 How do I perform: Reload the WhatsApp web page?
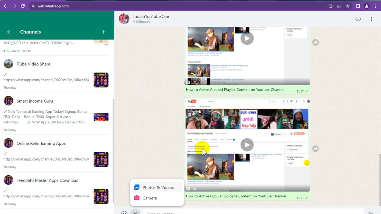[x=23, y=6]
